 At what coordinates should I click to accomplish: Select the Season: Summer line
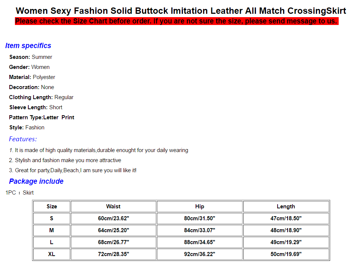coord(31,57)
